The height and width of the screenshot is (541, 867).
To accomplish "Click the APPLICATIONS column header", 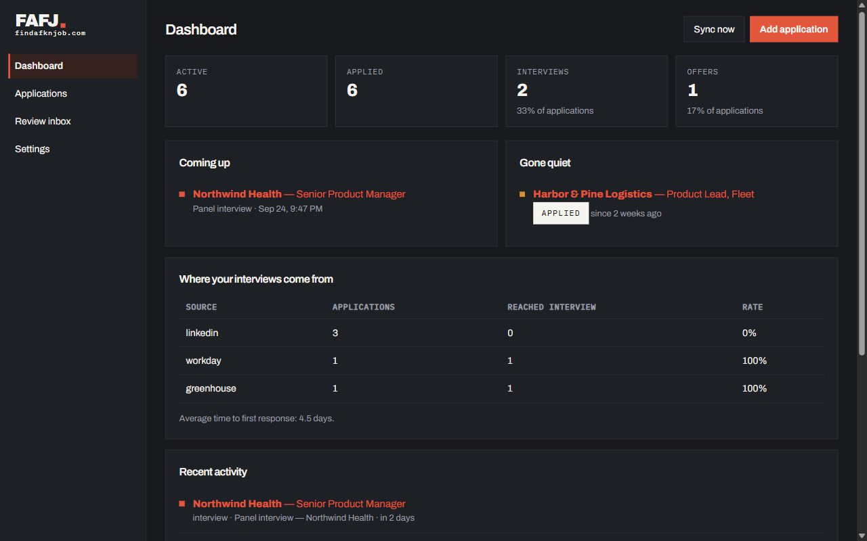I will (x=364, y=307).
